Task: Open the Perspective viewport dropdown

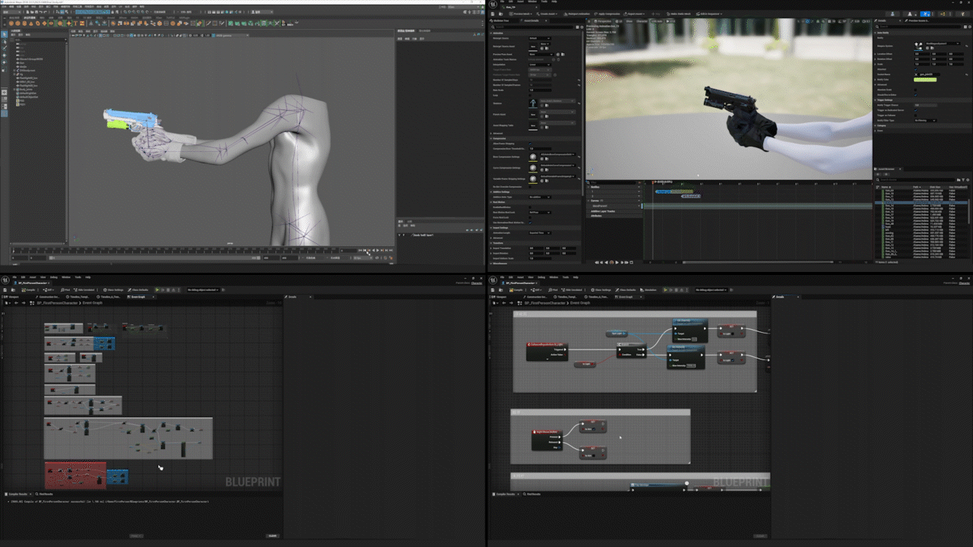Action: tap(602, 21)
